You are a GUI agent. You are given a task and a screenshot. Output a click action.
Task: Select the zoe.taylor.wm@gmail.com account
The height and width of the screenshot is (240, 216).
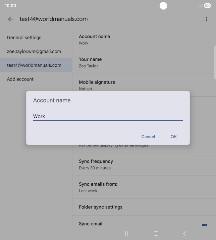coord(34,51)
